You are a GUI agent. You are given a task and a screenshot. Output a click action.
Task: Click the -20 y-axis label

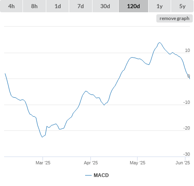pyautogui.click(x=187, y=128)
